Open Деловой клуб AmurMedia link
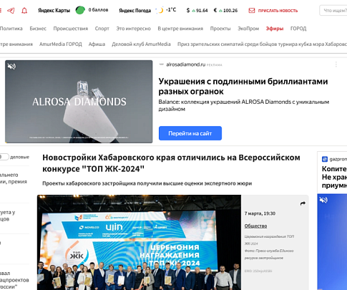Image resolution: width=347 pixels, height=290 pixels. point(141,44)
